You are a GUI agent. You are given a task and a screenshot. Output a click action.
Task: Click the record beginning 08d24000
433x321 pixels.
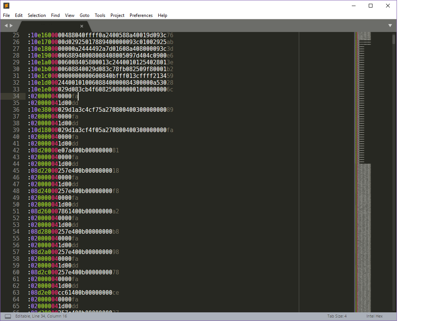[x=73, y=191]
